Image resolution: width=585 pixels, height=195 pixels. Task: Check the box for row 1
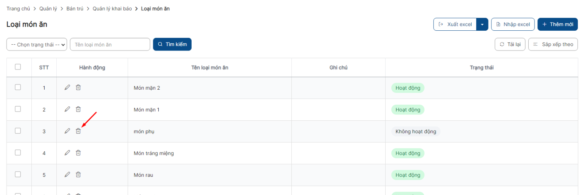[x=18, y=87]
